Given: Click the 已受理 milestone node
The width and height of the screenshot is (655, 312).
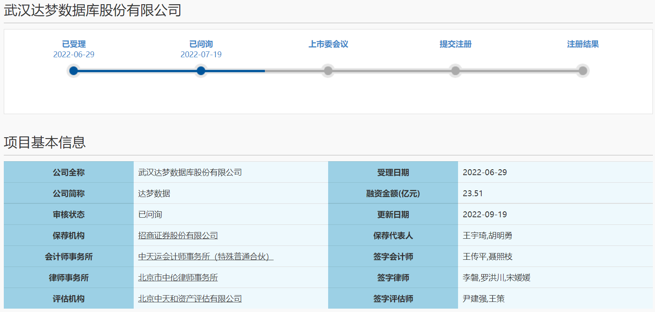Looking at the screenshot, I should click(x=74, y=71).
